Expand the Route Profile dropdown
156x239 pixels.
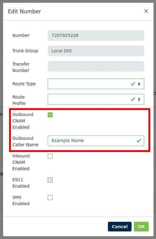coord(96,99)
